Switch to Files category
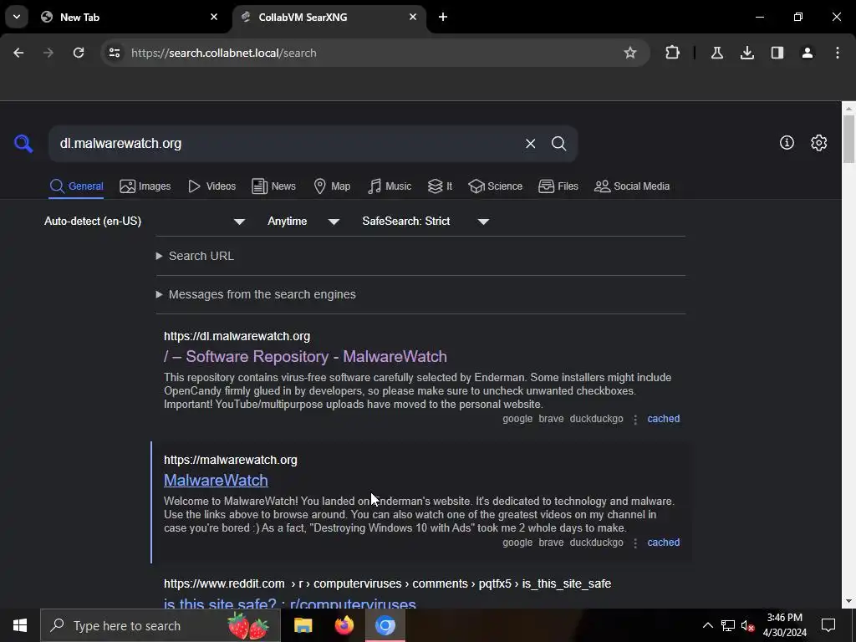Screen dimensions: 856x642 pos(558,186)
